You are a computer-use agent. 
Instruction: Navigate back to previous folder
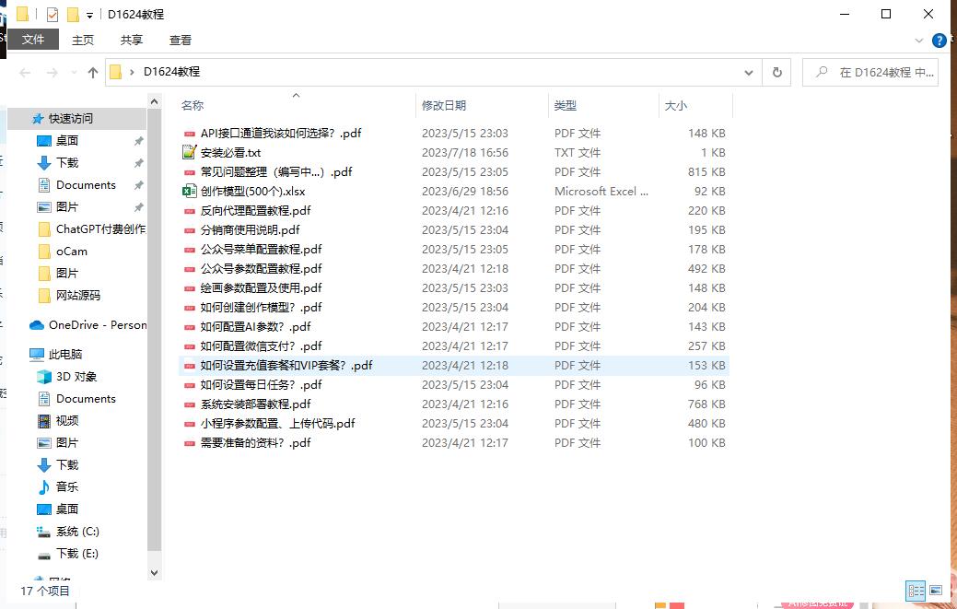25,73
